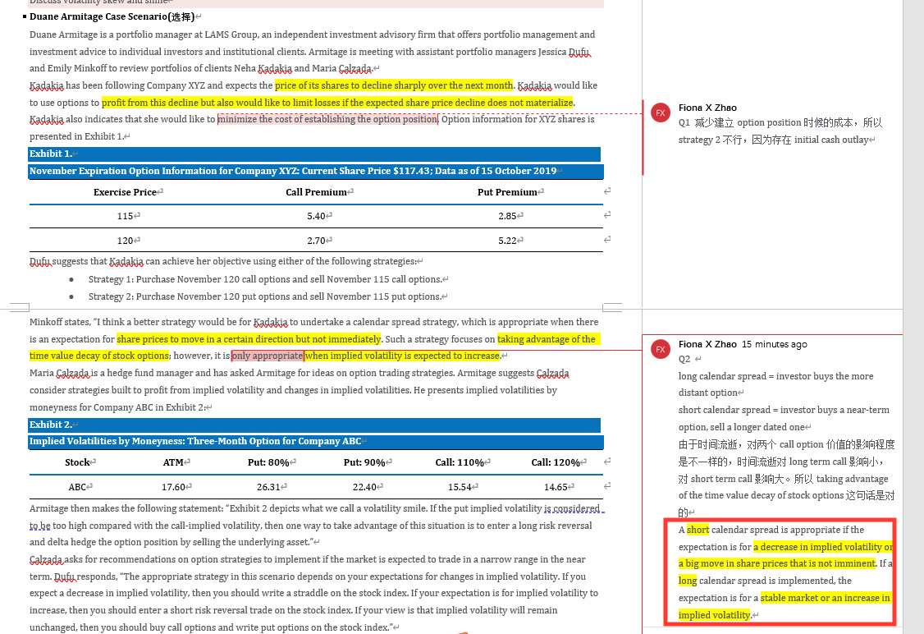Image resolution: width=924 pixels, height=634 pixels.
Task: Click the square bullet beside Duane Armitage heading
Action: pos(25,16)
